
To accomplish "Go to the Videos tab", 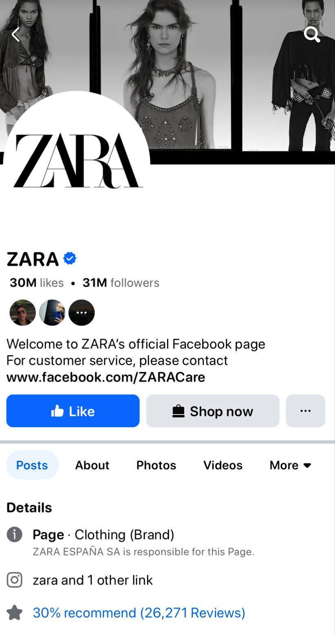I will 223,465.
